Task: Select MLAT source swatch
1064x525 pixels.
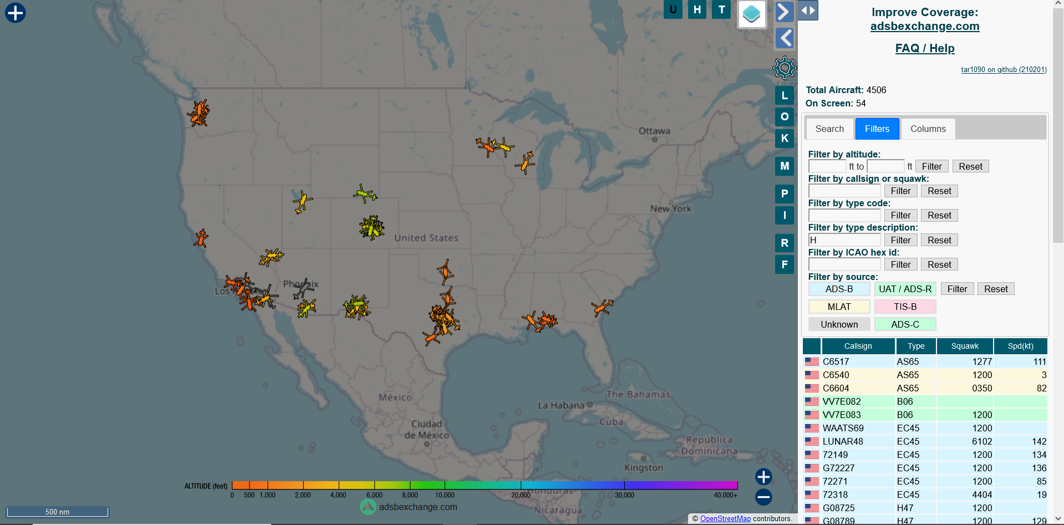Action: pos(839,307)
